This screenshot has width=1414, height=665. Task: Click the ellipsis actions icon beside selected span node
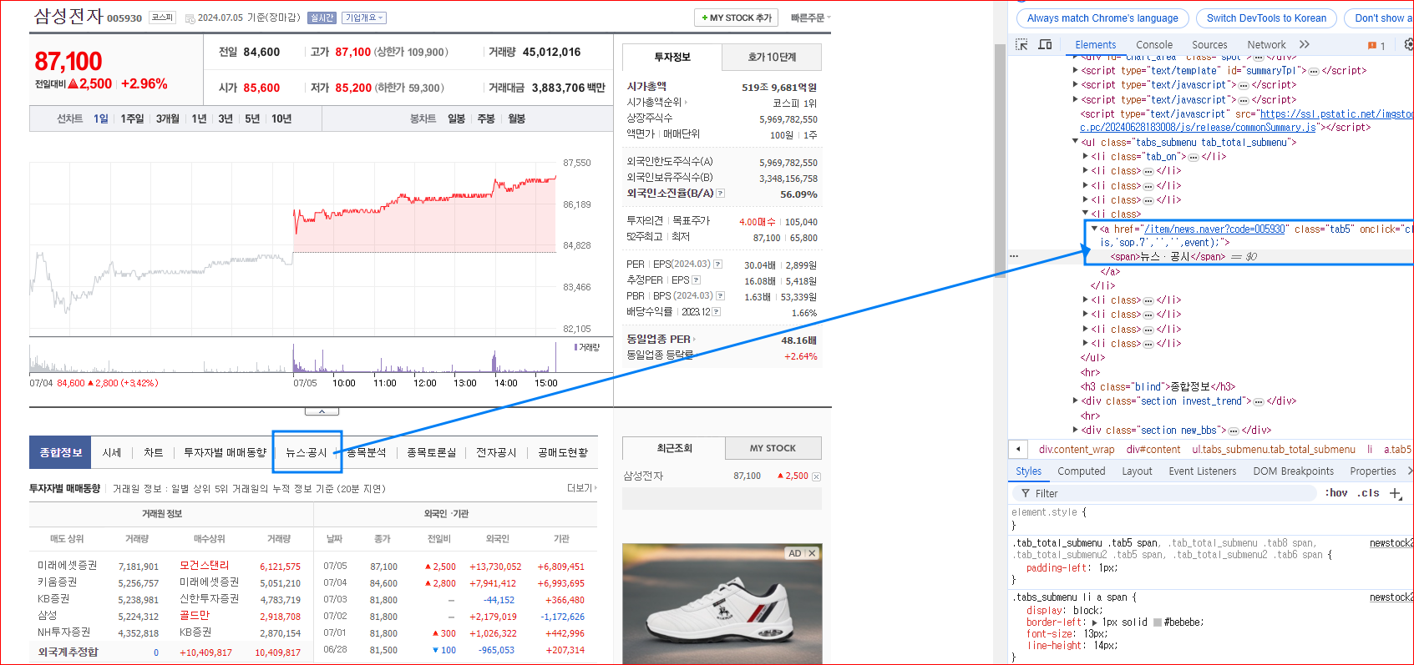[x=1014, y=256]
